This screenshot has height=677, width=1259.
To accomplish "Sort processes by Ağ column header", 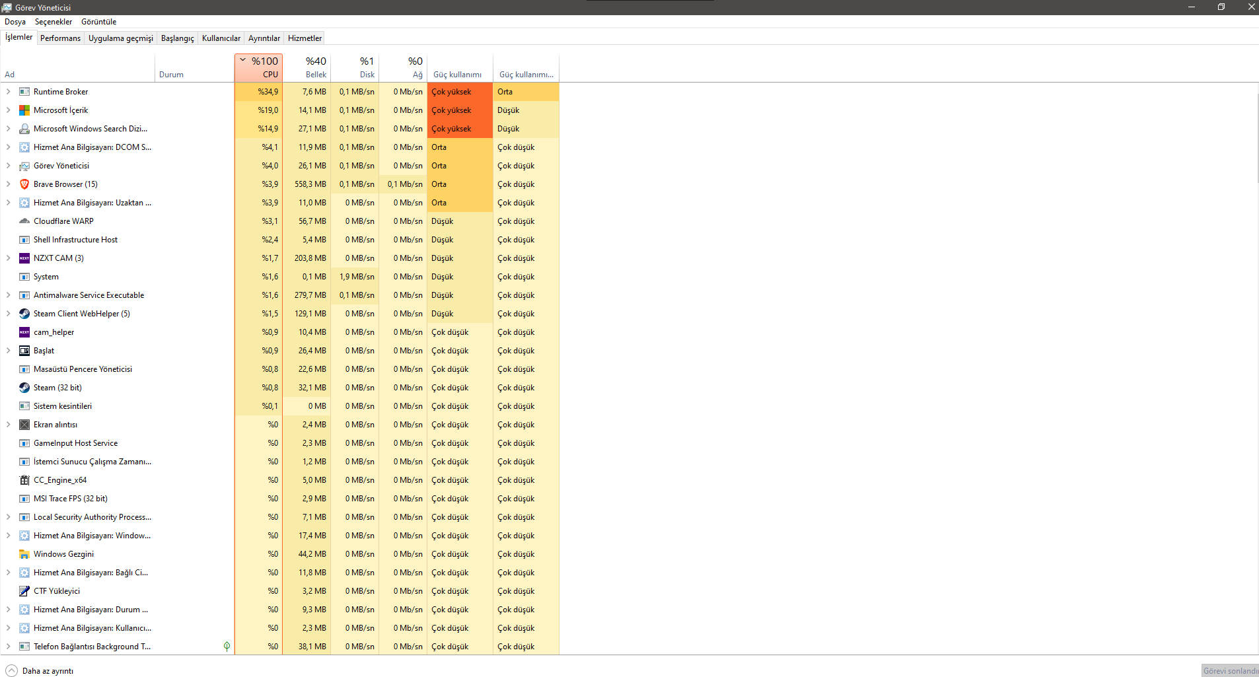I will point(403,68).
